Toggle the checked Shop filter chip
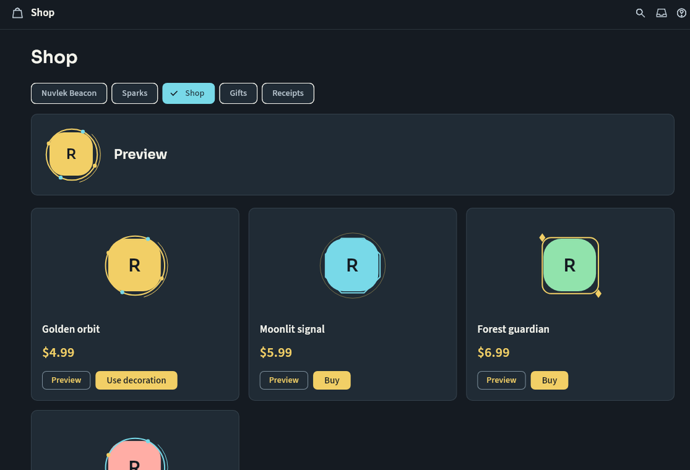This screenshot has width=690, height=470. point(189,93)
